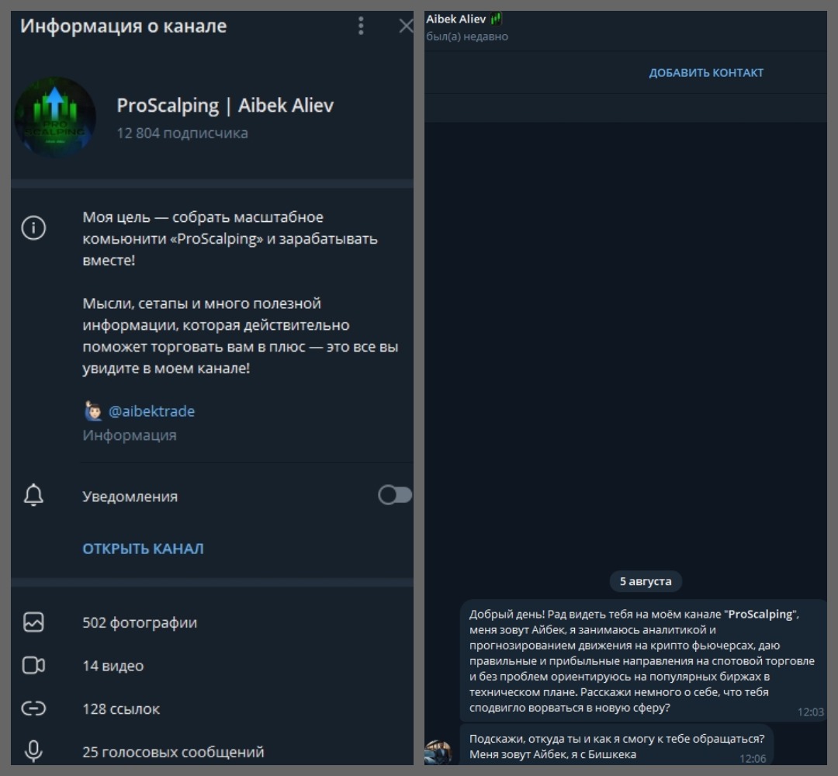Open the 14 видео section
Viewport: 838px width, 776px height.
113,666
